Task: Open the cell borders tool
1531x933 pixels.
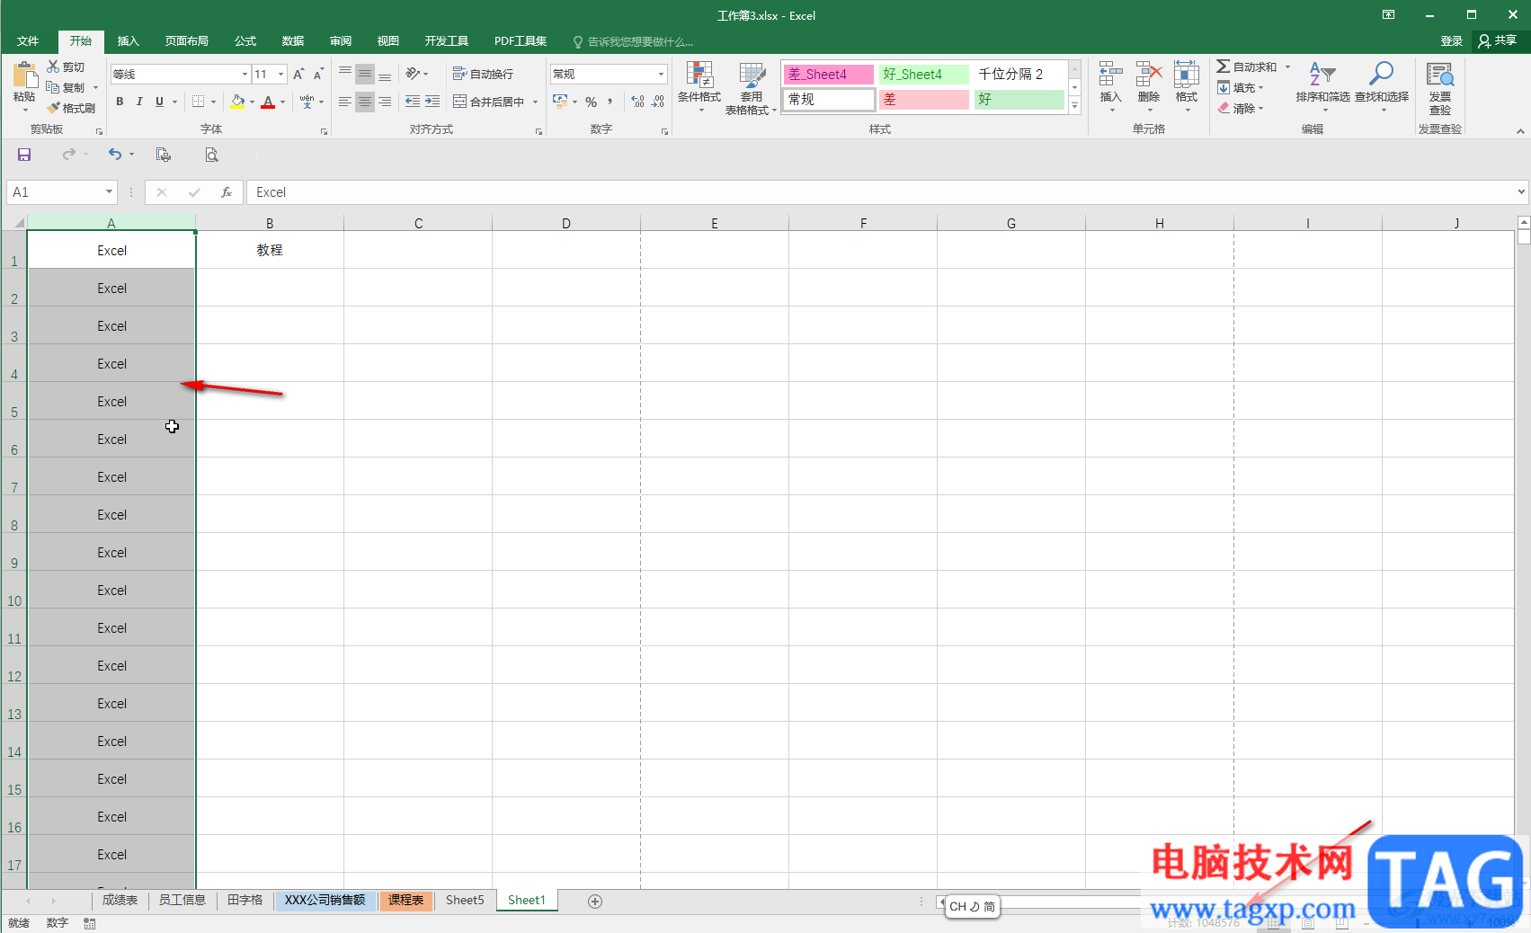Action: (x=199, y=102)
